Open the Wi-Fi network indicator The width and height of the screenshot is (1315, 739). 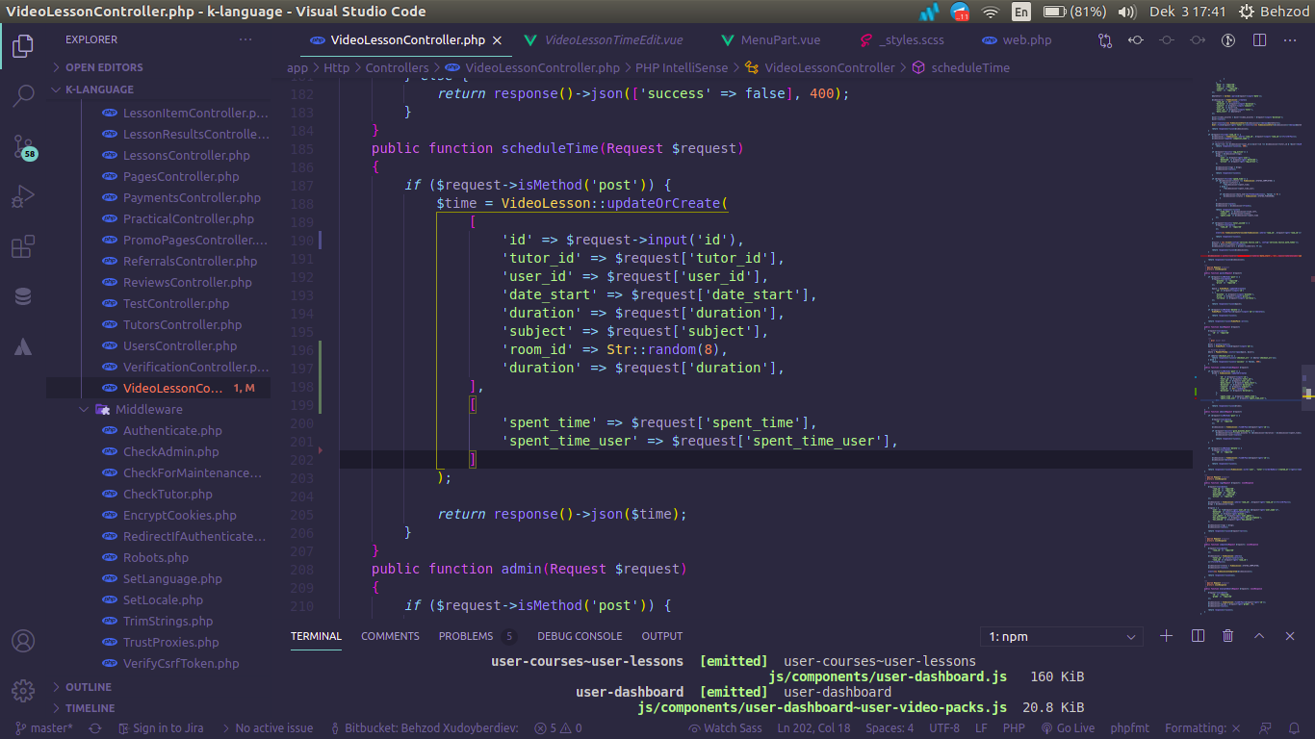pyautogui.click(x=990, y=12)
